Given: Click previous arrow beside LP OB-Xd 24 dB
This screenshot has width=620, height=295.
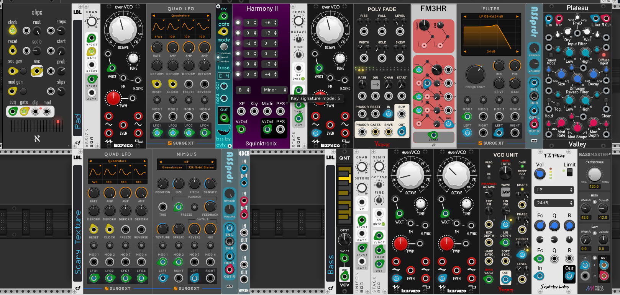Looking at the screenshot, I should pos(465,16).
